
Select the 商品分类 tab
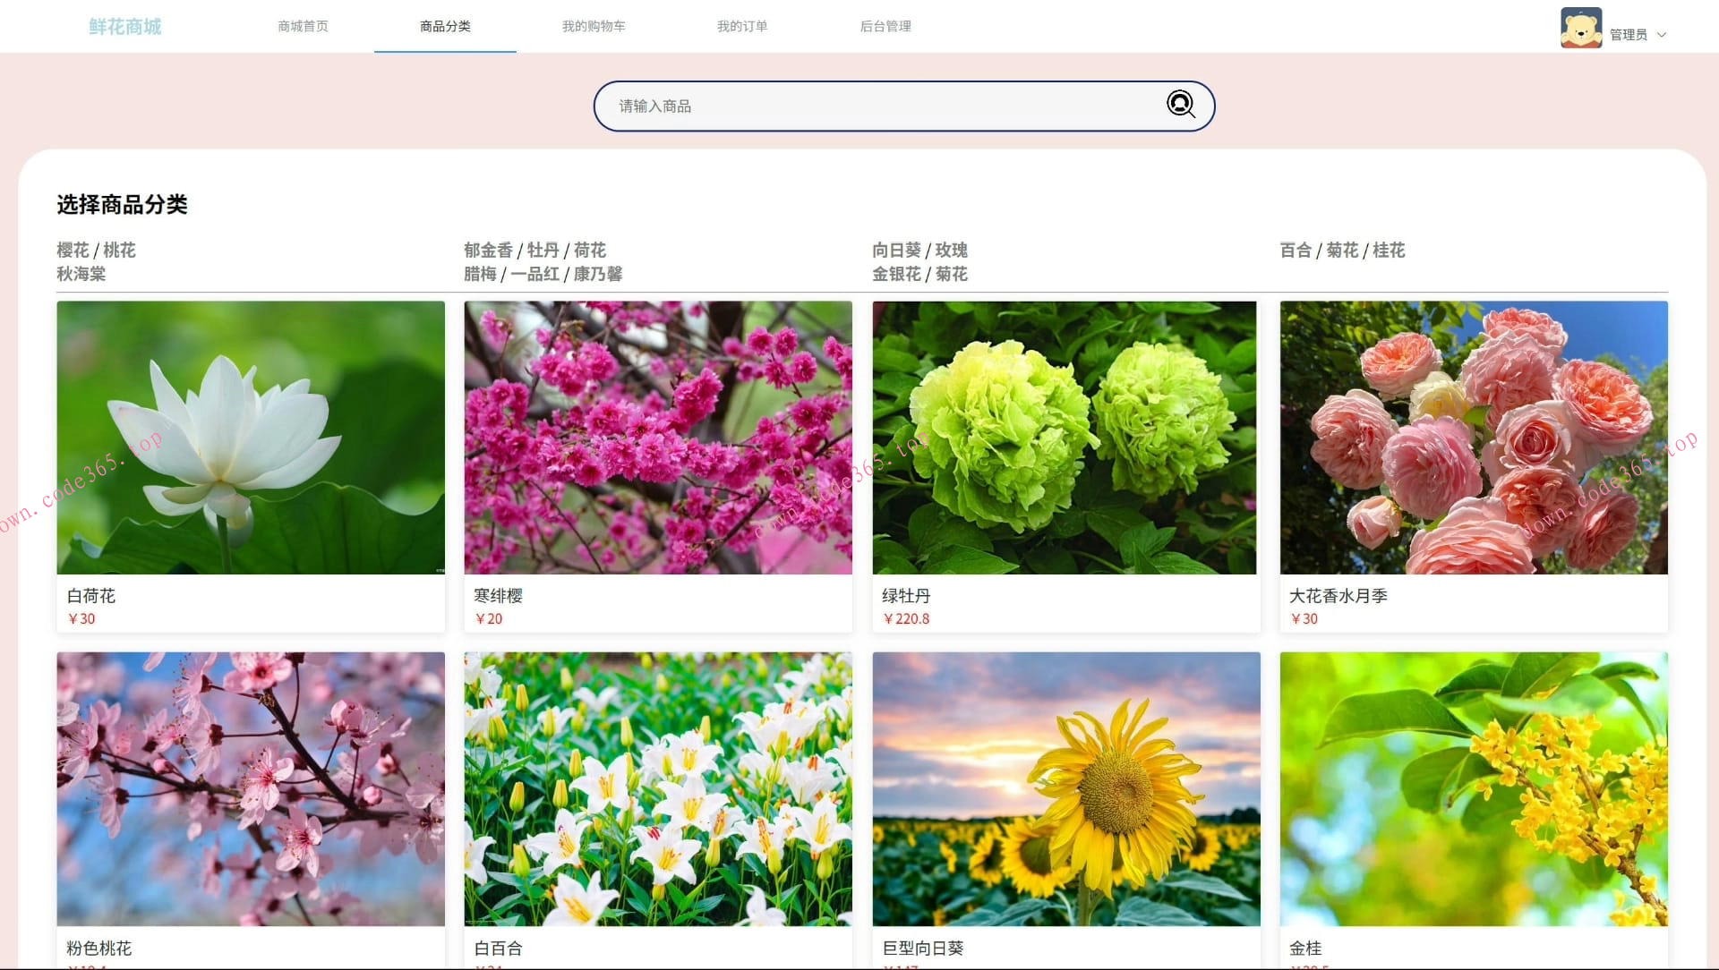point(445,27)
